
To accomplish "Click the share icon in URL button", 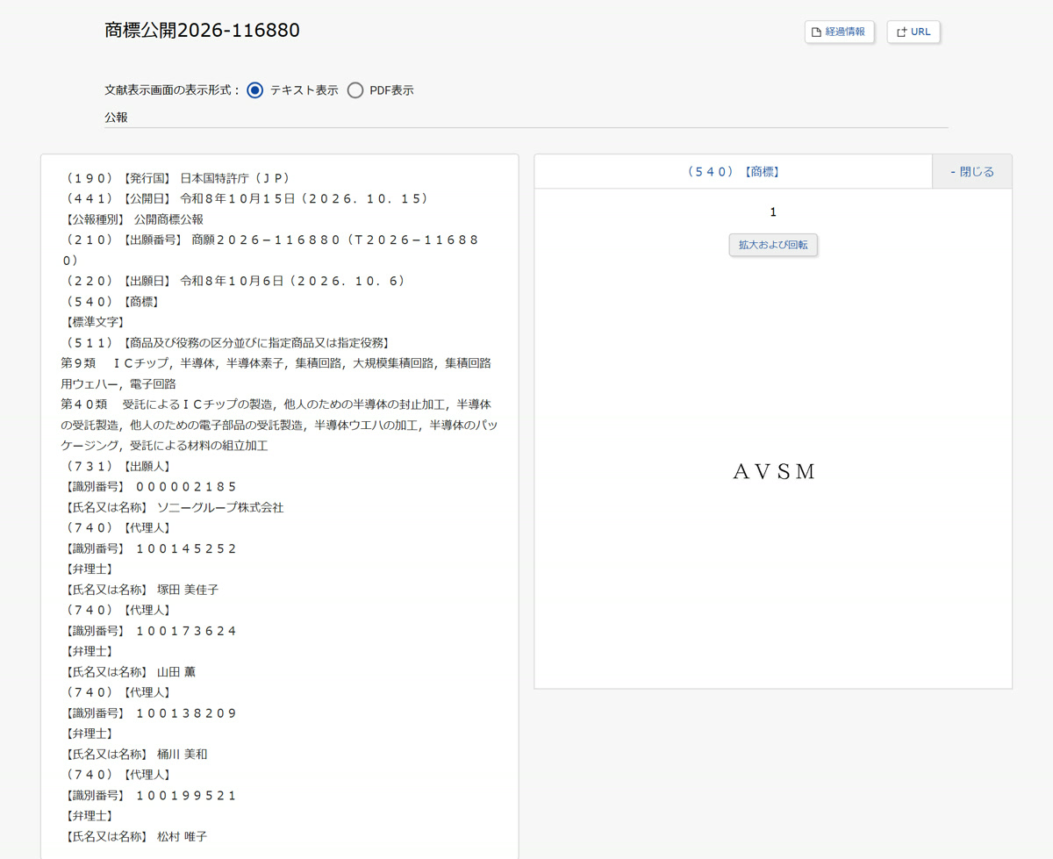I will point(900,32).
